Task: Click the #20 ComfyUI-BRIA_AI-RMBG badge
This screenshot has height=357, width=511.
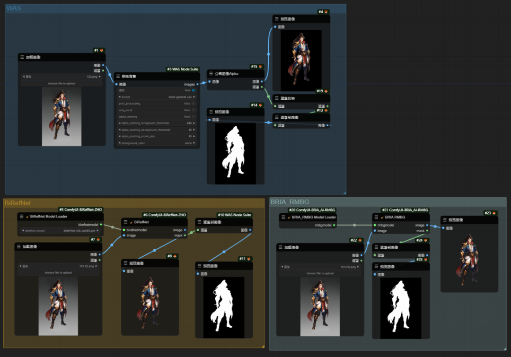Action: coord(312,210)
